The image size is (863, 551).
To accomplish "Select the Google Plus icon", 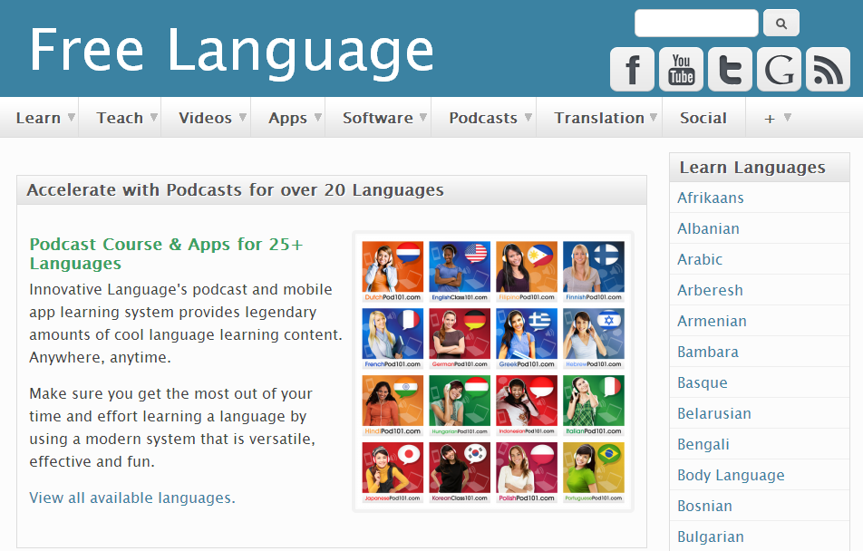I will [779, 69].
